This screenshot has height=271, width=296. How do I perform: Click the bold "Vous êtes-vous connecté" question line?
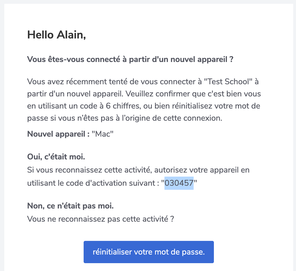(130, 59)
